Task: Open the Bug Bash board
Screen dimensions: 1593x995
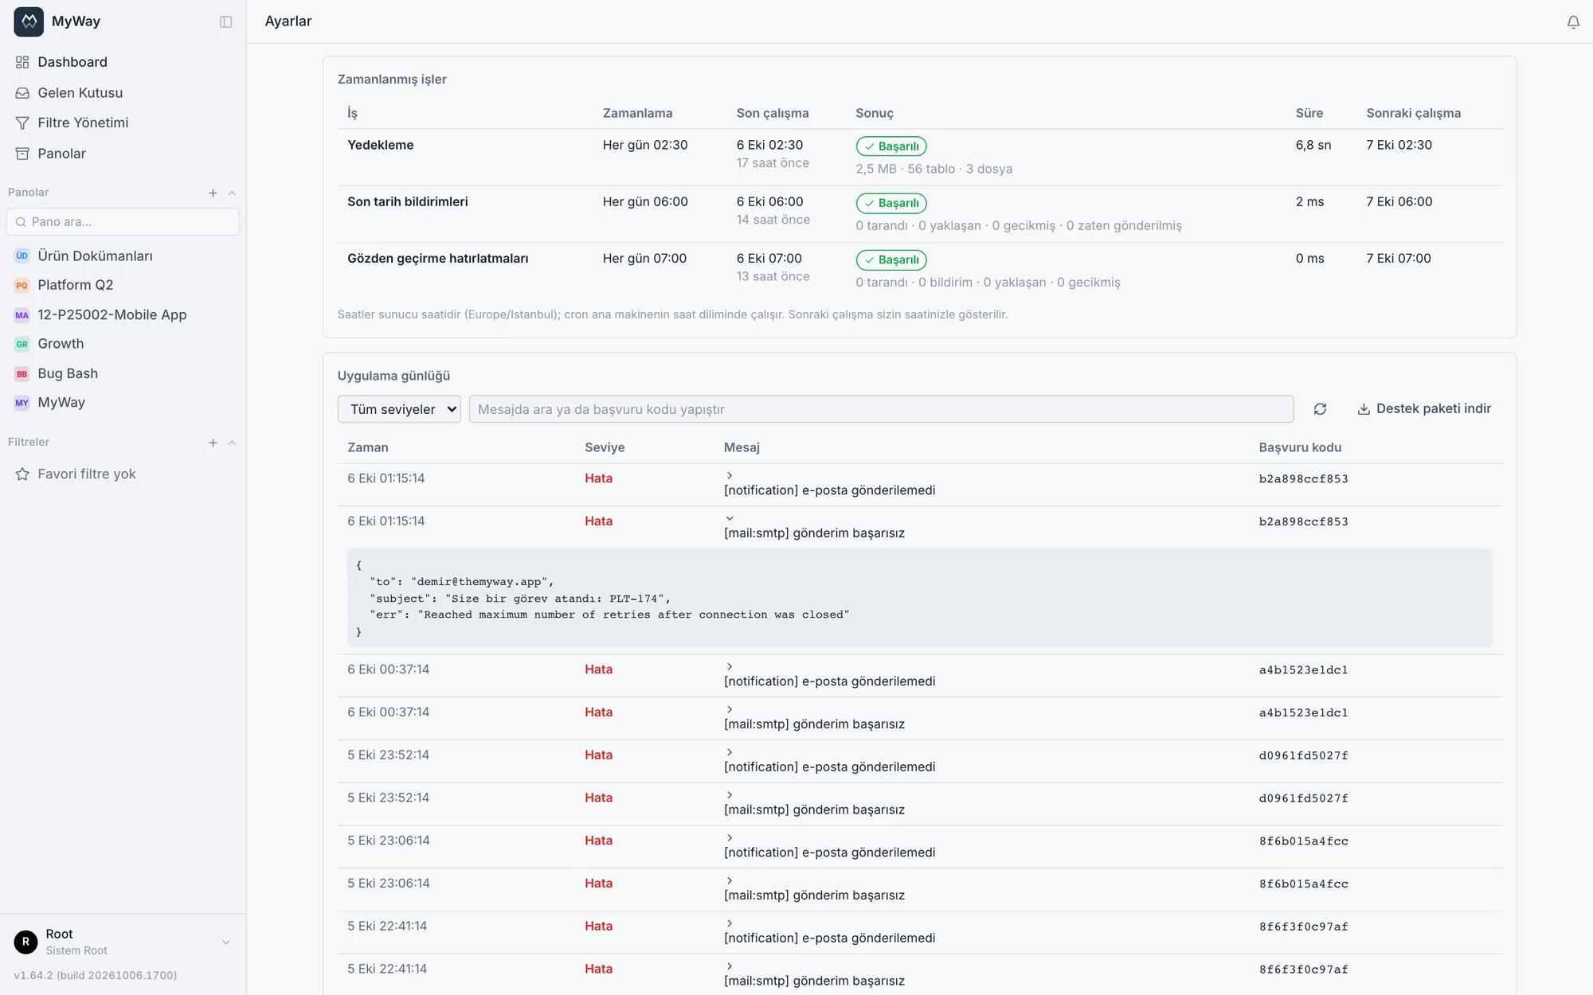Action: point(123,373)
